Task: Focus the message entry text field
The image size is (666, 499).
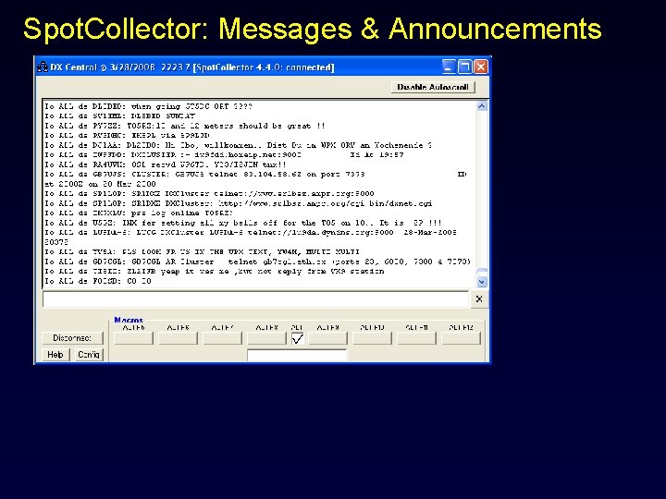Action: coord(255,299)
